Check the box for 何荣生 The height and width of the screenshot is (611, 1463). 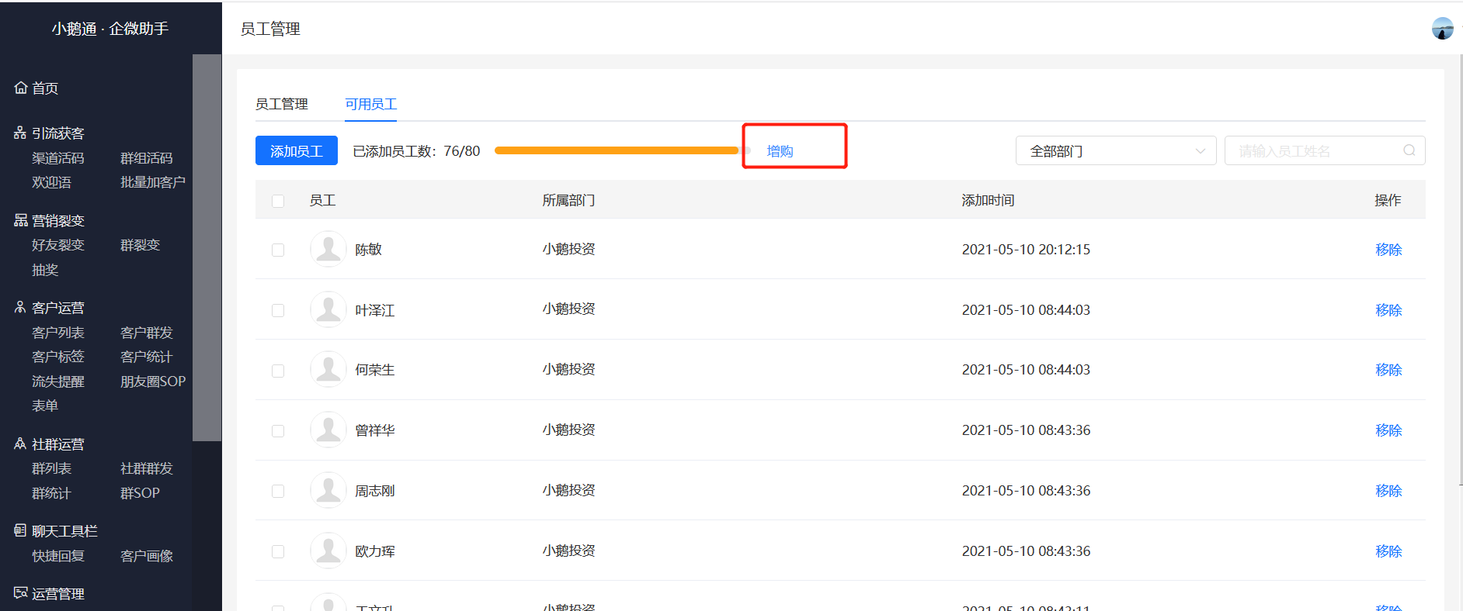[278, 371]
